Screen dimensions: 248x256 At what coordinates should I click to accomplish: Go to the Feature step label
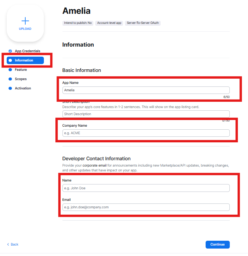tap(21, 70)
